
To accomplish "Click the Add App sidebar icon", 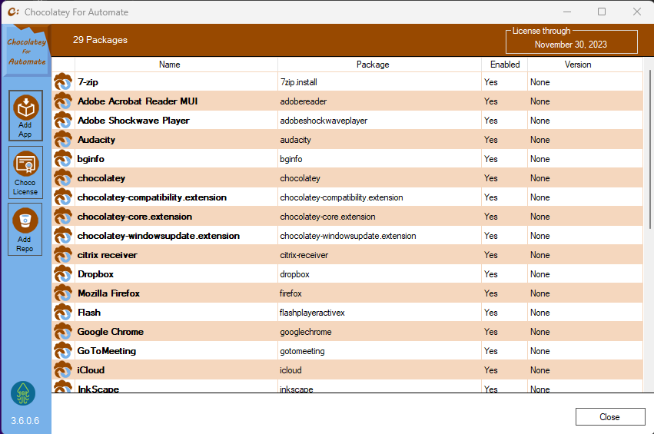I will (25, 115).
